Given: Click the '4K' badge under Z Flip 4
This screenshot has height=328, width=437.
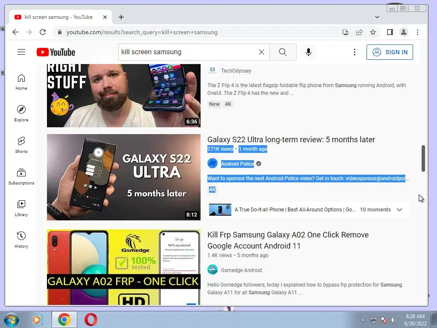Looking at the screenshot, I should tap(228, 104).
